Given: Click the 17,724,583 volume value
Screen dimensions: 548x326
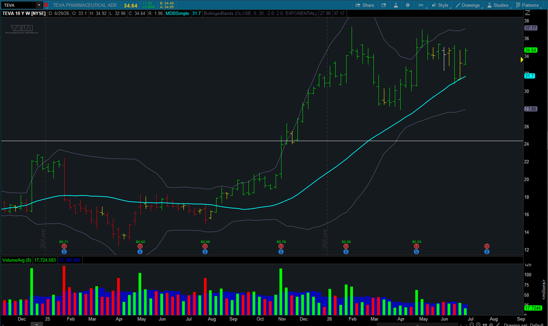Looking at the screenshot, I should tap(45, 260).
